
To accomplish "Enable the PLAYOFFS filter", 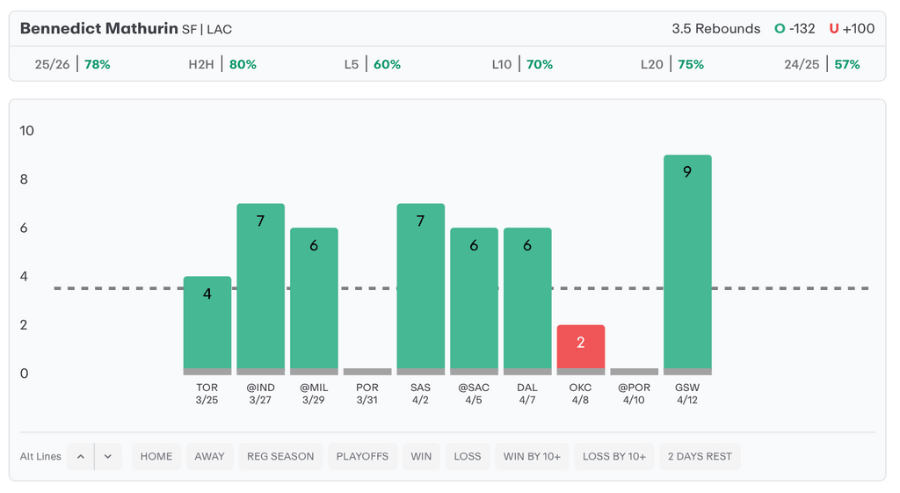I will [x=362, y=456].
